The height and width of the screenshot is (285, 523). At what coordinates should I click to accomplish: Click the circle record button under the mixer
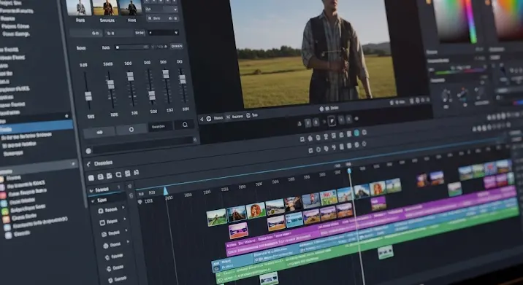[131, 129]
